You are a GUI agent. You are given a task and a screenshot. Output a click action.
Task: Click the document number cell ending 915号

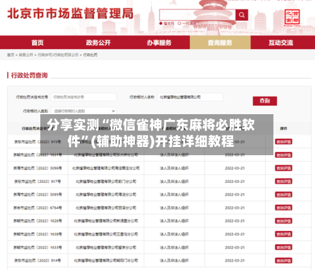pos(38,142)
